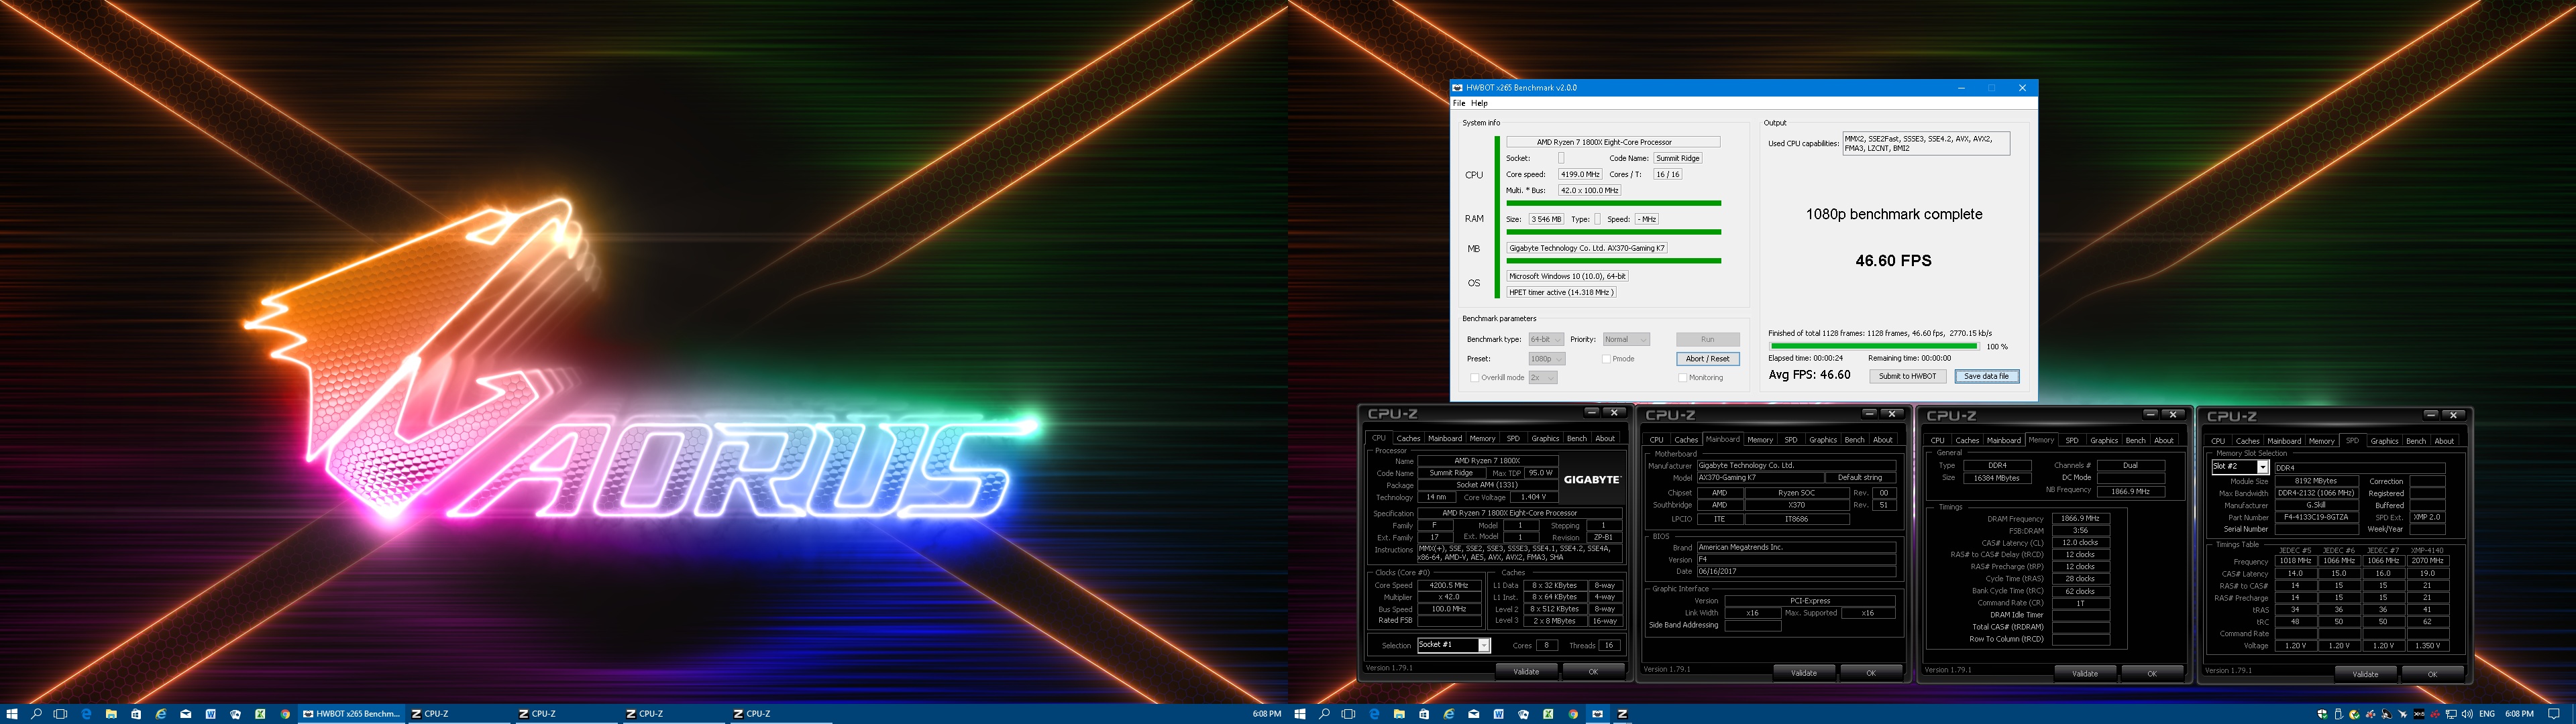Click Validate in CPU-Z Memory window
Image resolution: width=2576 pixels, height=724 pixels.
2084,674
